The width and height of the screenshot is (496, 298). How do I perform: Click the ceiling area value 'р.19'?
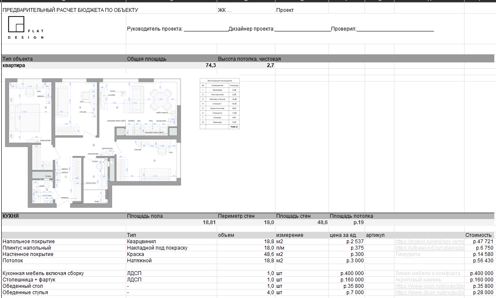tap(358, 222)
